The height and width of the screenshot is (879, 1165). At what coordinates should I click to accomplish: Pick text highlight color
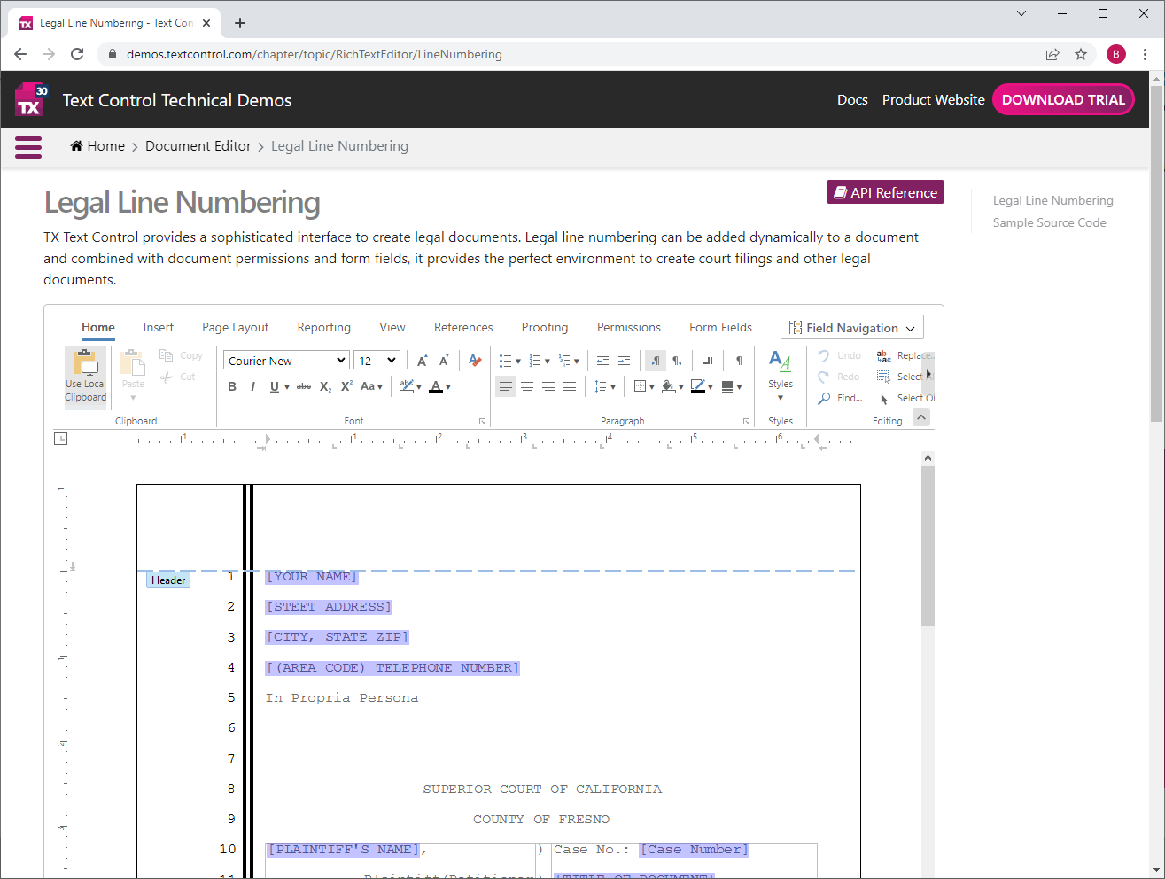coord(407,386)
